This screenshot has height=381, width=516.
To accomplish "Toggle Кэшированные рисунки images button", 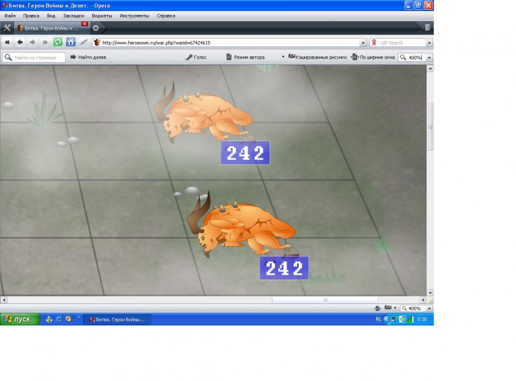I will (318, 57).
